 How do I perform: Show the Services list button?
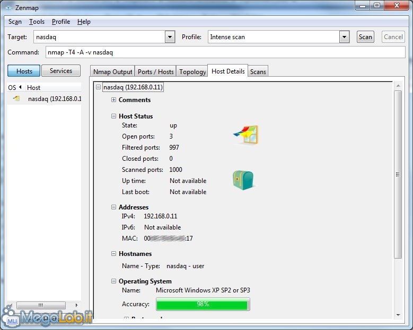click(x=61, y=71)
